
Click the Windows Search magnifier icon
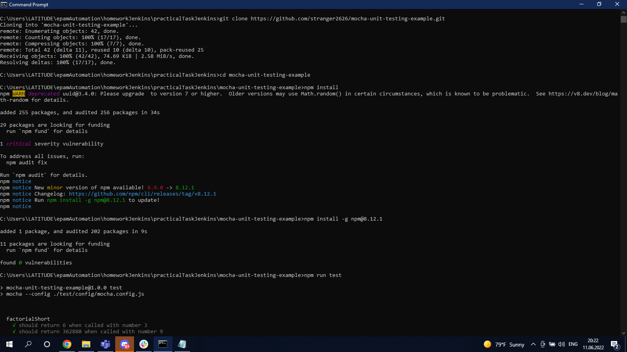coord(28,344)
